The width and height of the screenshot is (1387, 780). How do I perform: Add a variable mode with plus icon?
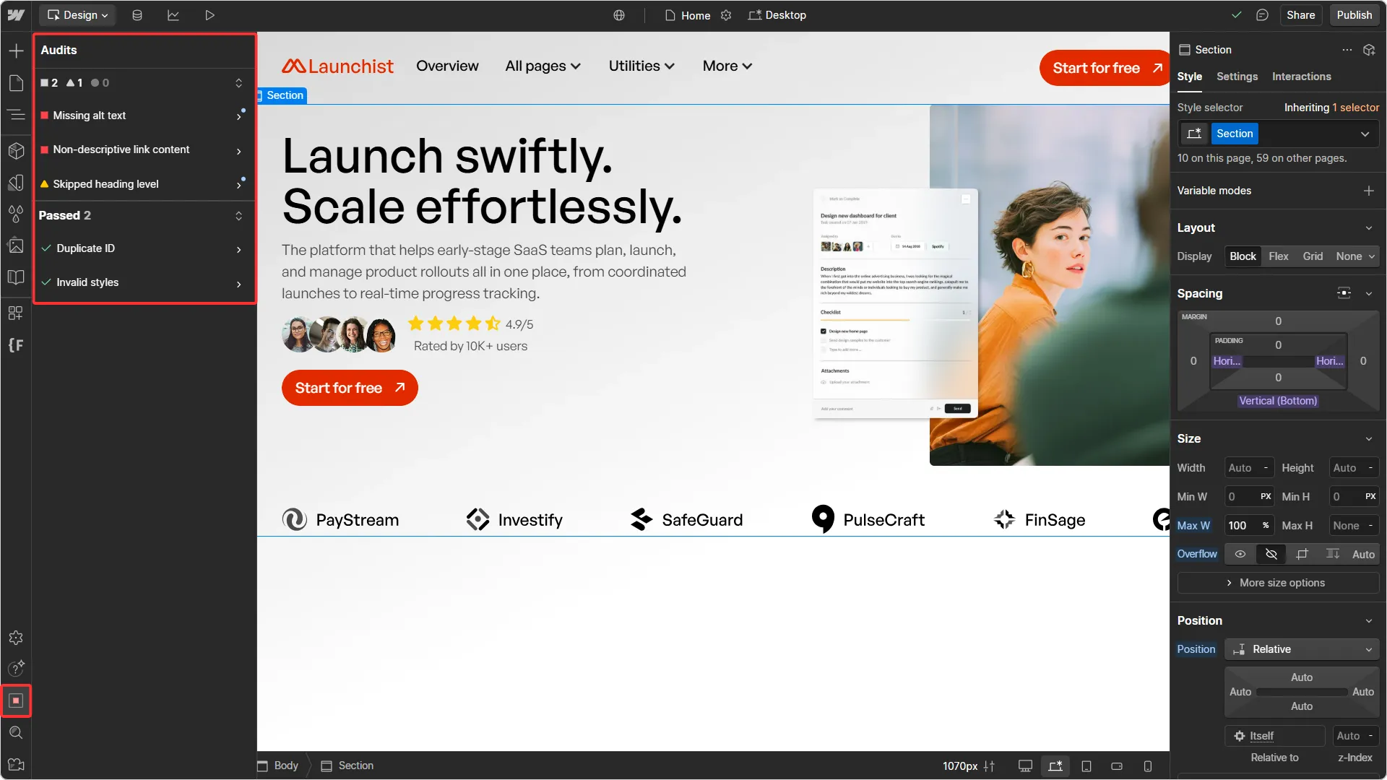click(1369, 191)
